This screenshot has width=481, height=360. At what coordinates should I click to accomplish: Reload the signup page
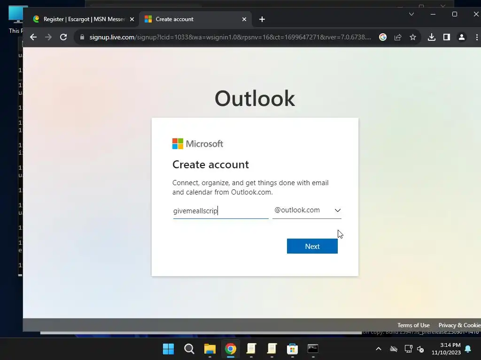(x=63, y=37)
